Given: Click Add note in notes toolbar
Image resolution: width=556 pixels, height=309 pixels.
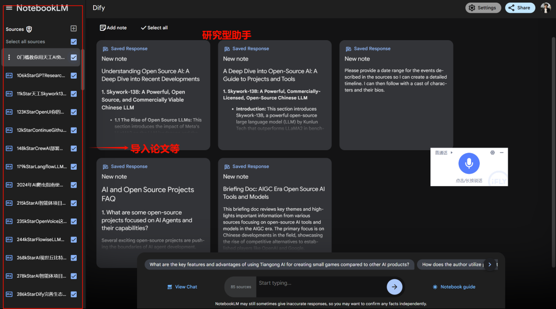Looking at the screenshot, I should tap(113, 28).
